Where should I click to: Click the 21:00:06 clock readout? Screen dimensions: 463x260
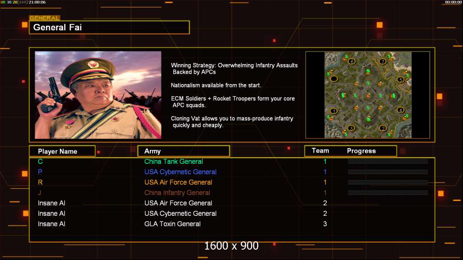tap(37, 2)
